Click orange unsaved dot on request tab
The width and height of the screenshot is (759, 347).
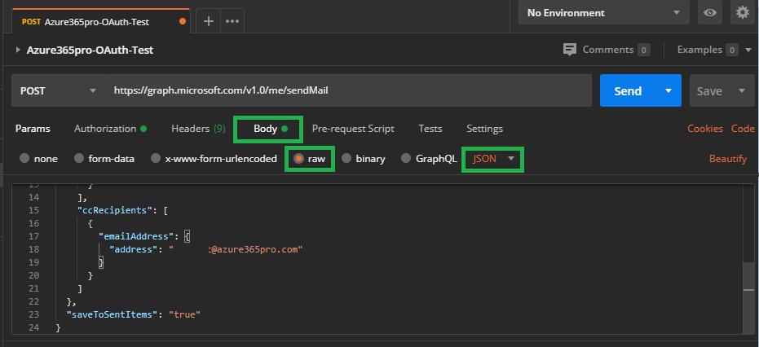[183, 21]
